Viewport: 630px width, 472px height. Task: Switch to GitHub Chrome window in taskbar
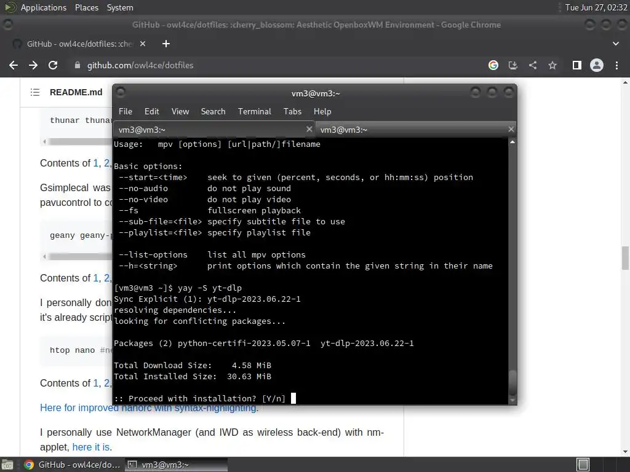click(73, 465)
